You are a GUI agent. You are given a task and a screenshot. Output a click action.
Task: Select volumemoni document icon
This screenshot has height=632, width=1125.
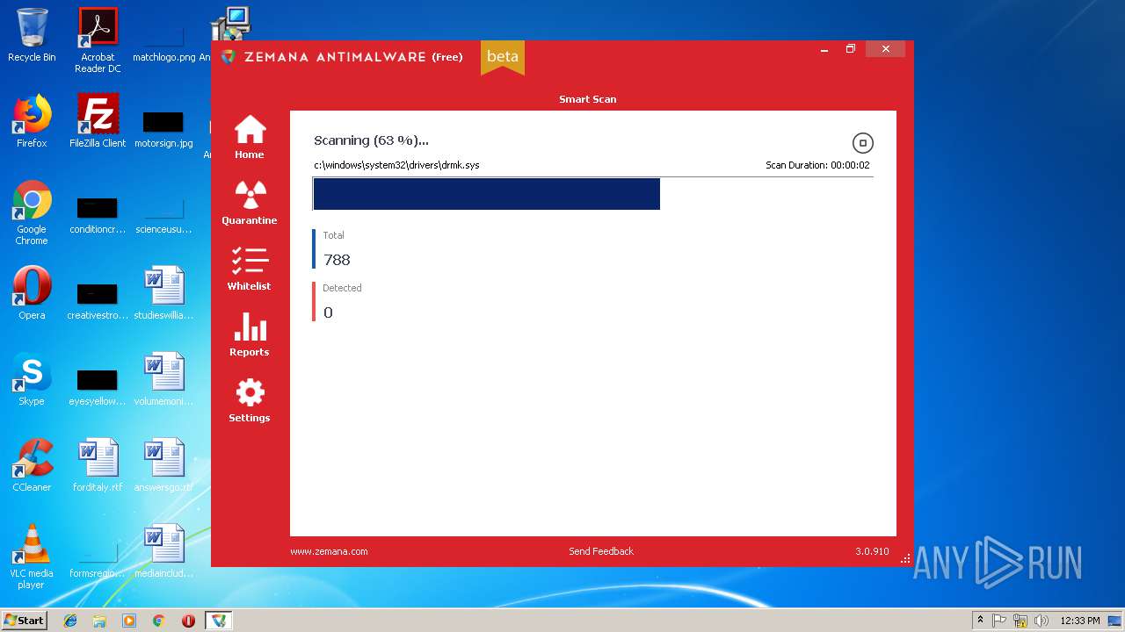click(x=163, y=379)
